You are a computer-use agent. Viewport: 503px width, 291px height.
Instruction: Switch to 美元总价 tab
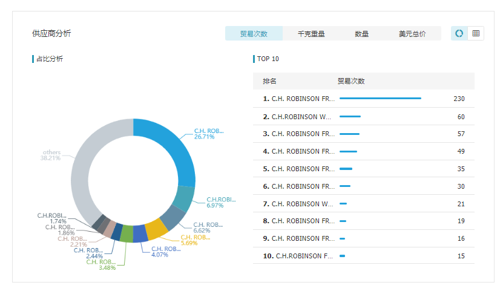click(412, 34)
